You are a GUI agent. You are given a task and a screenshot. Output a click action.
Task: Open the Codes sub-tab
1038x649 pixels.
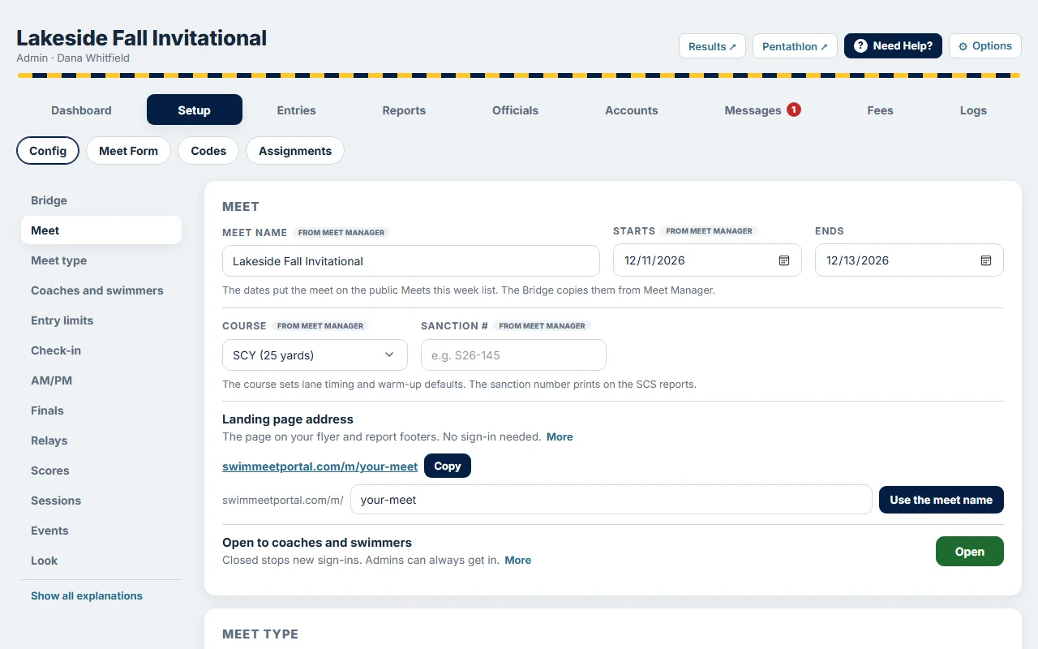click(x=208, y=151)
